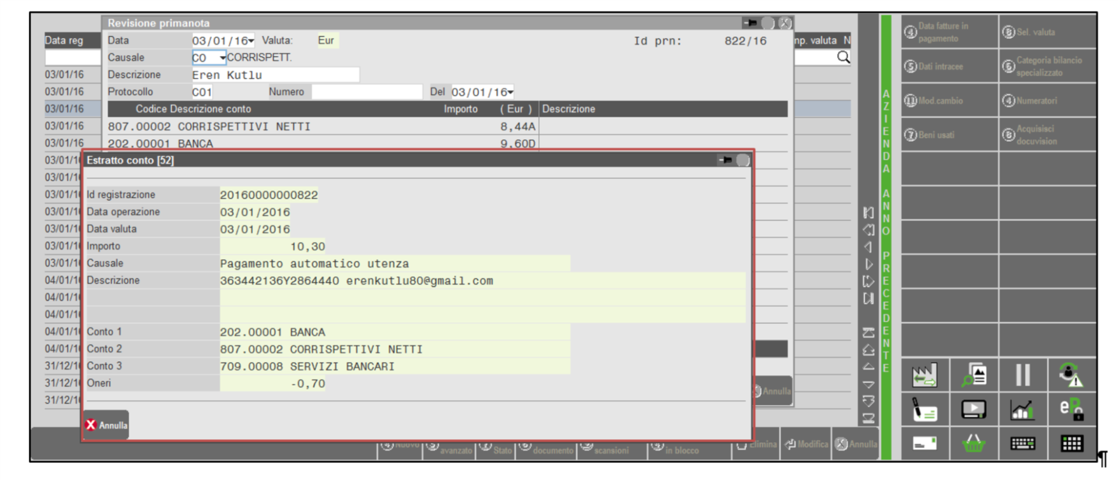Open the on-screen keyboard icon

click(x=1022, y=443)
